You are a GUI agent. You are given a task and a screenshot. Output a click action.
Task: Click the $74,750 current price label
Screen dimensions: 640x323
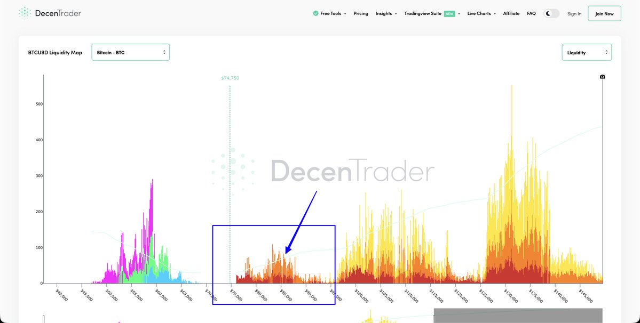230,78
